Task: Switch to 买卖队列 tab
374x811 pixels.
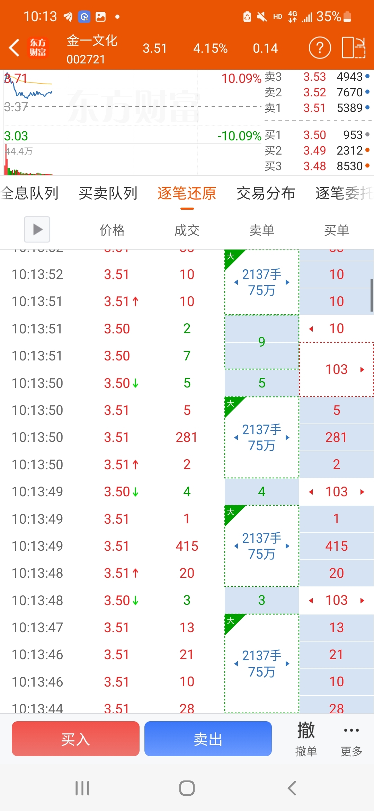Action: 108,193
